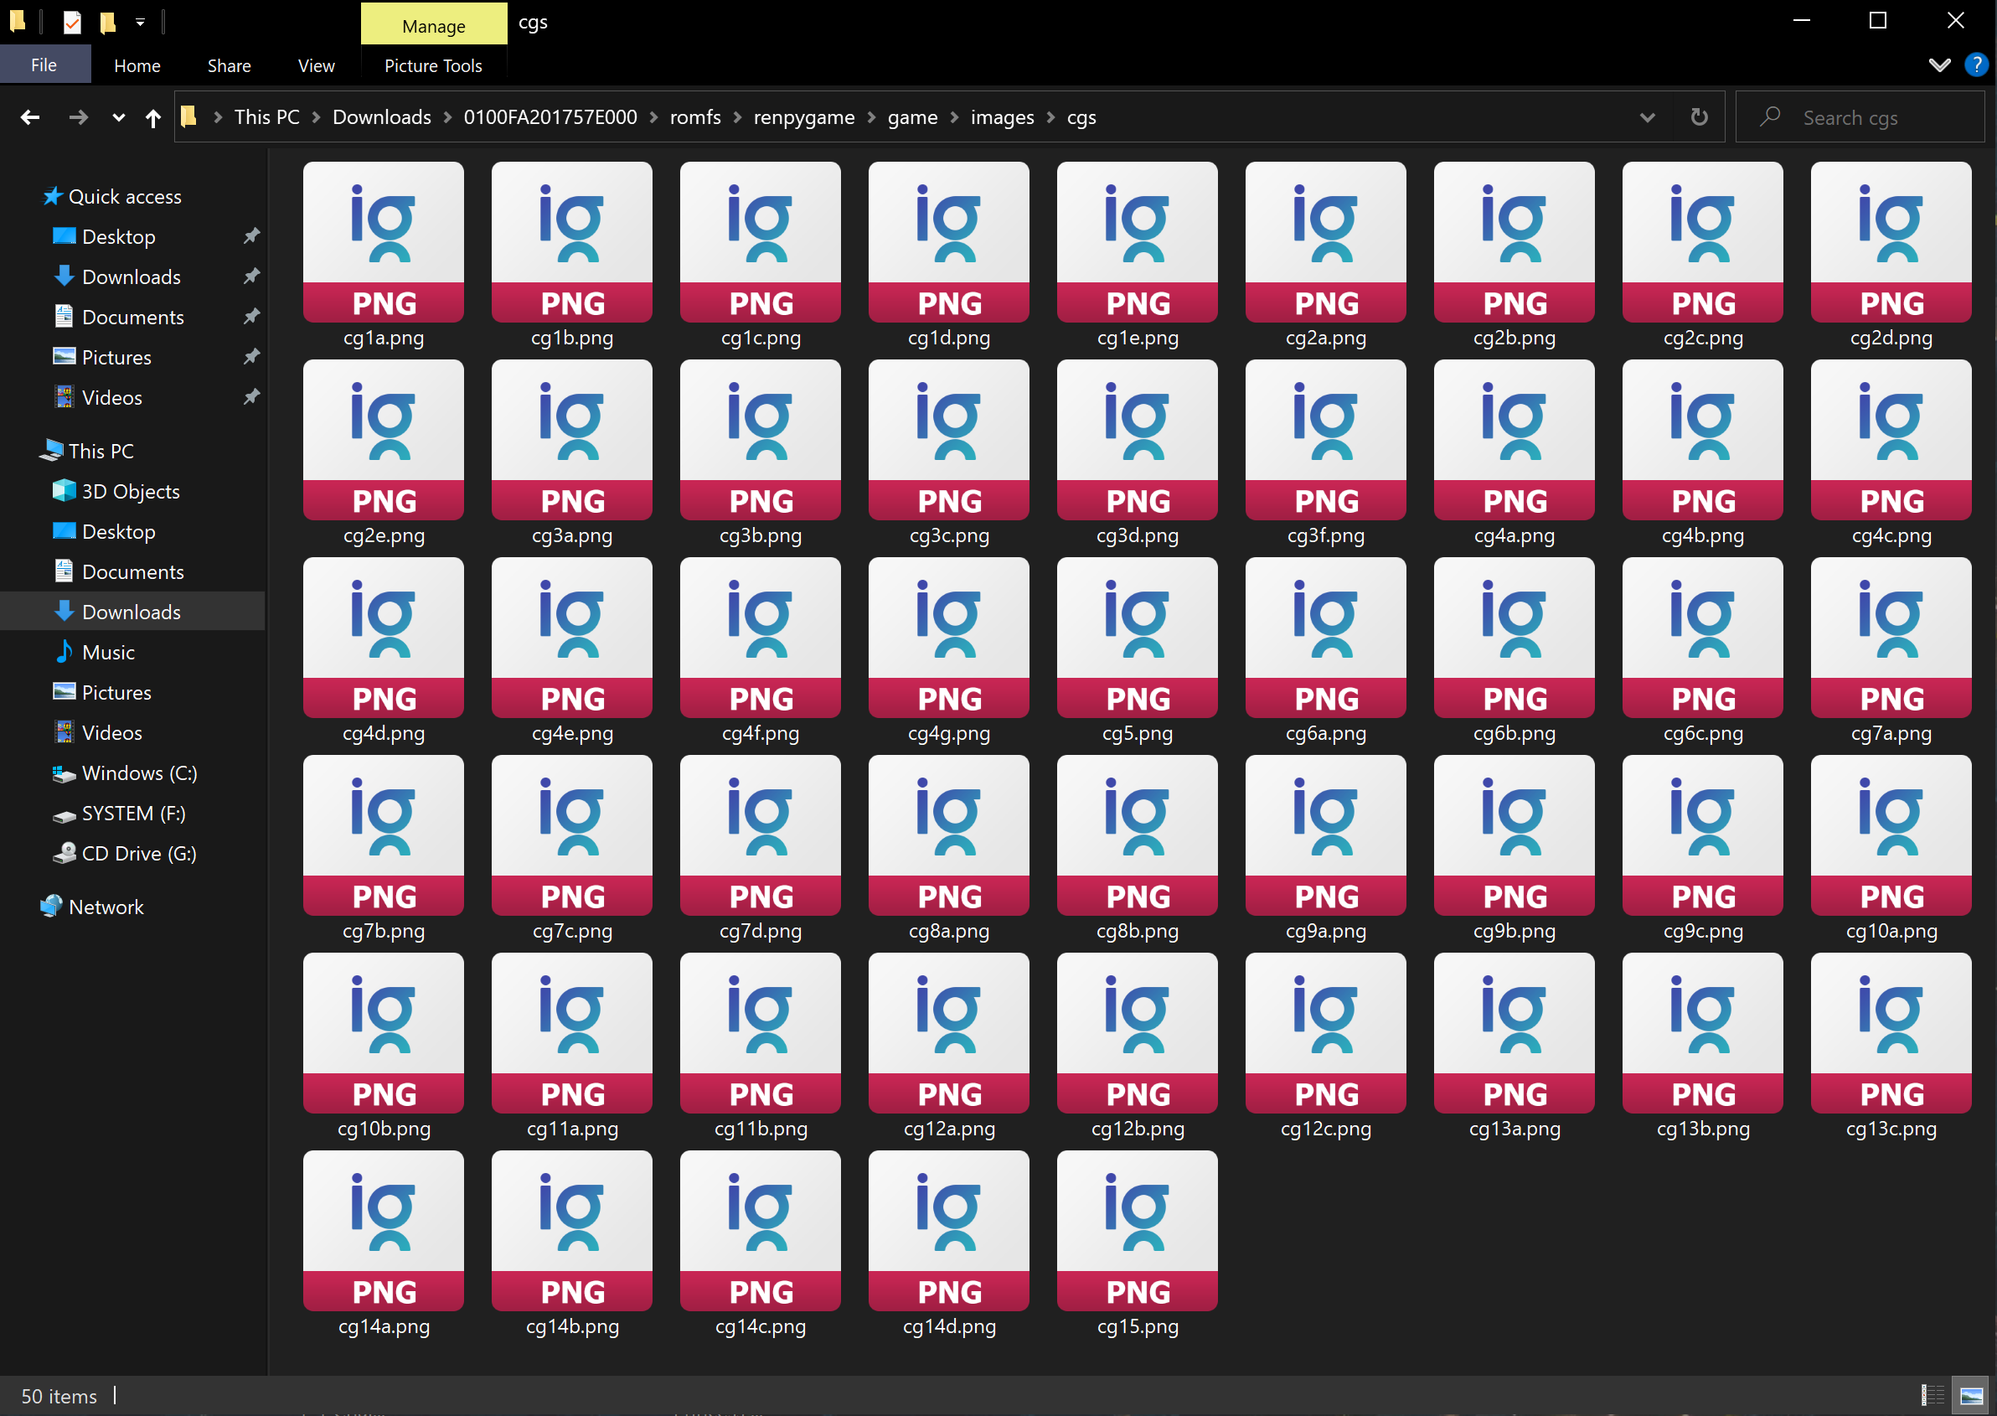Select the cg2d.png file icon
The height and width of the screenshot is (1416, 1997).
coord(1891,241)
